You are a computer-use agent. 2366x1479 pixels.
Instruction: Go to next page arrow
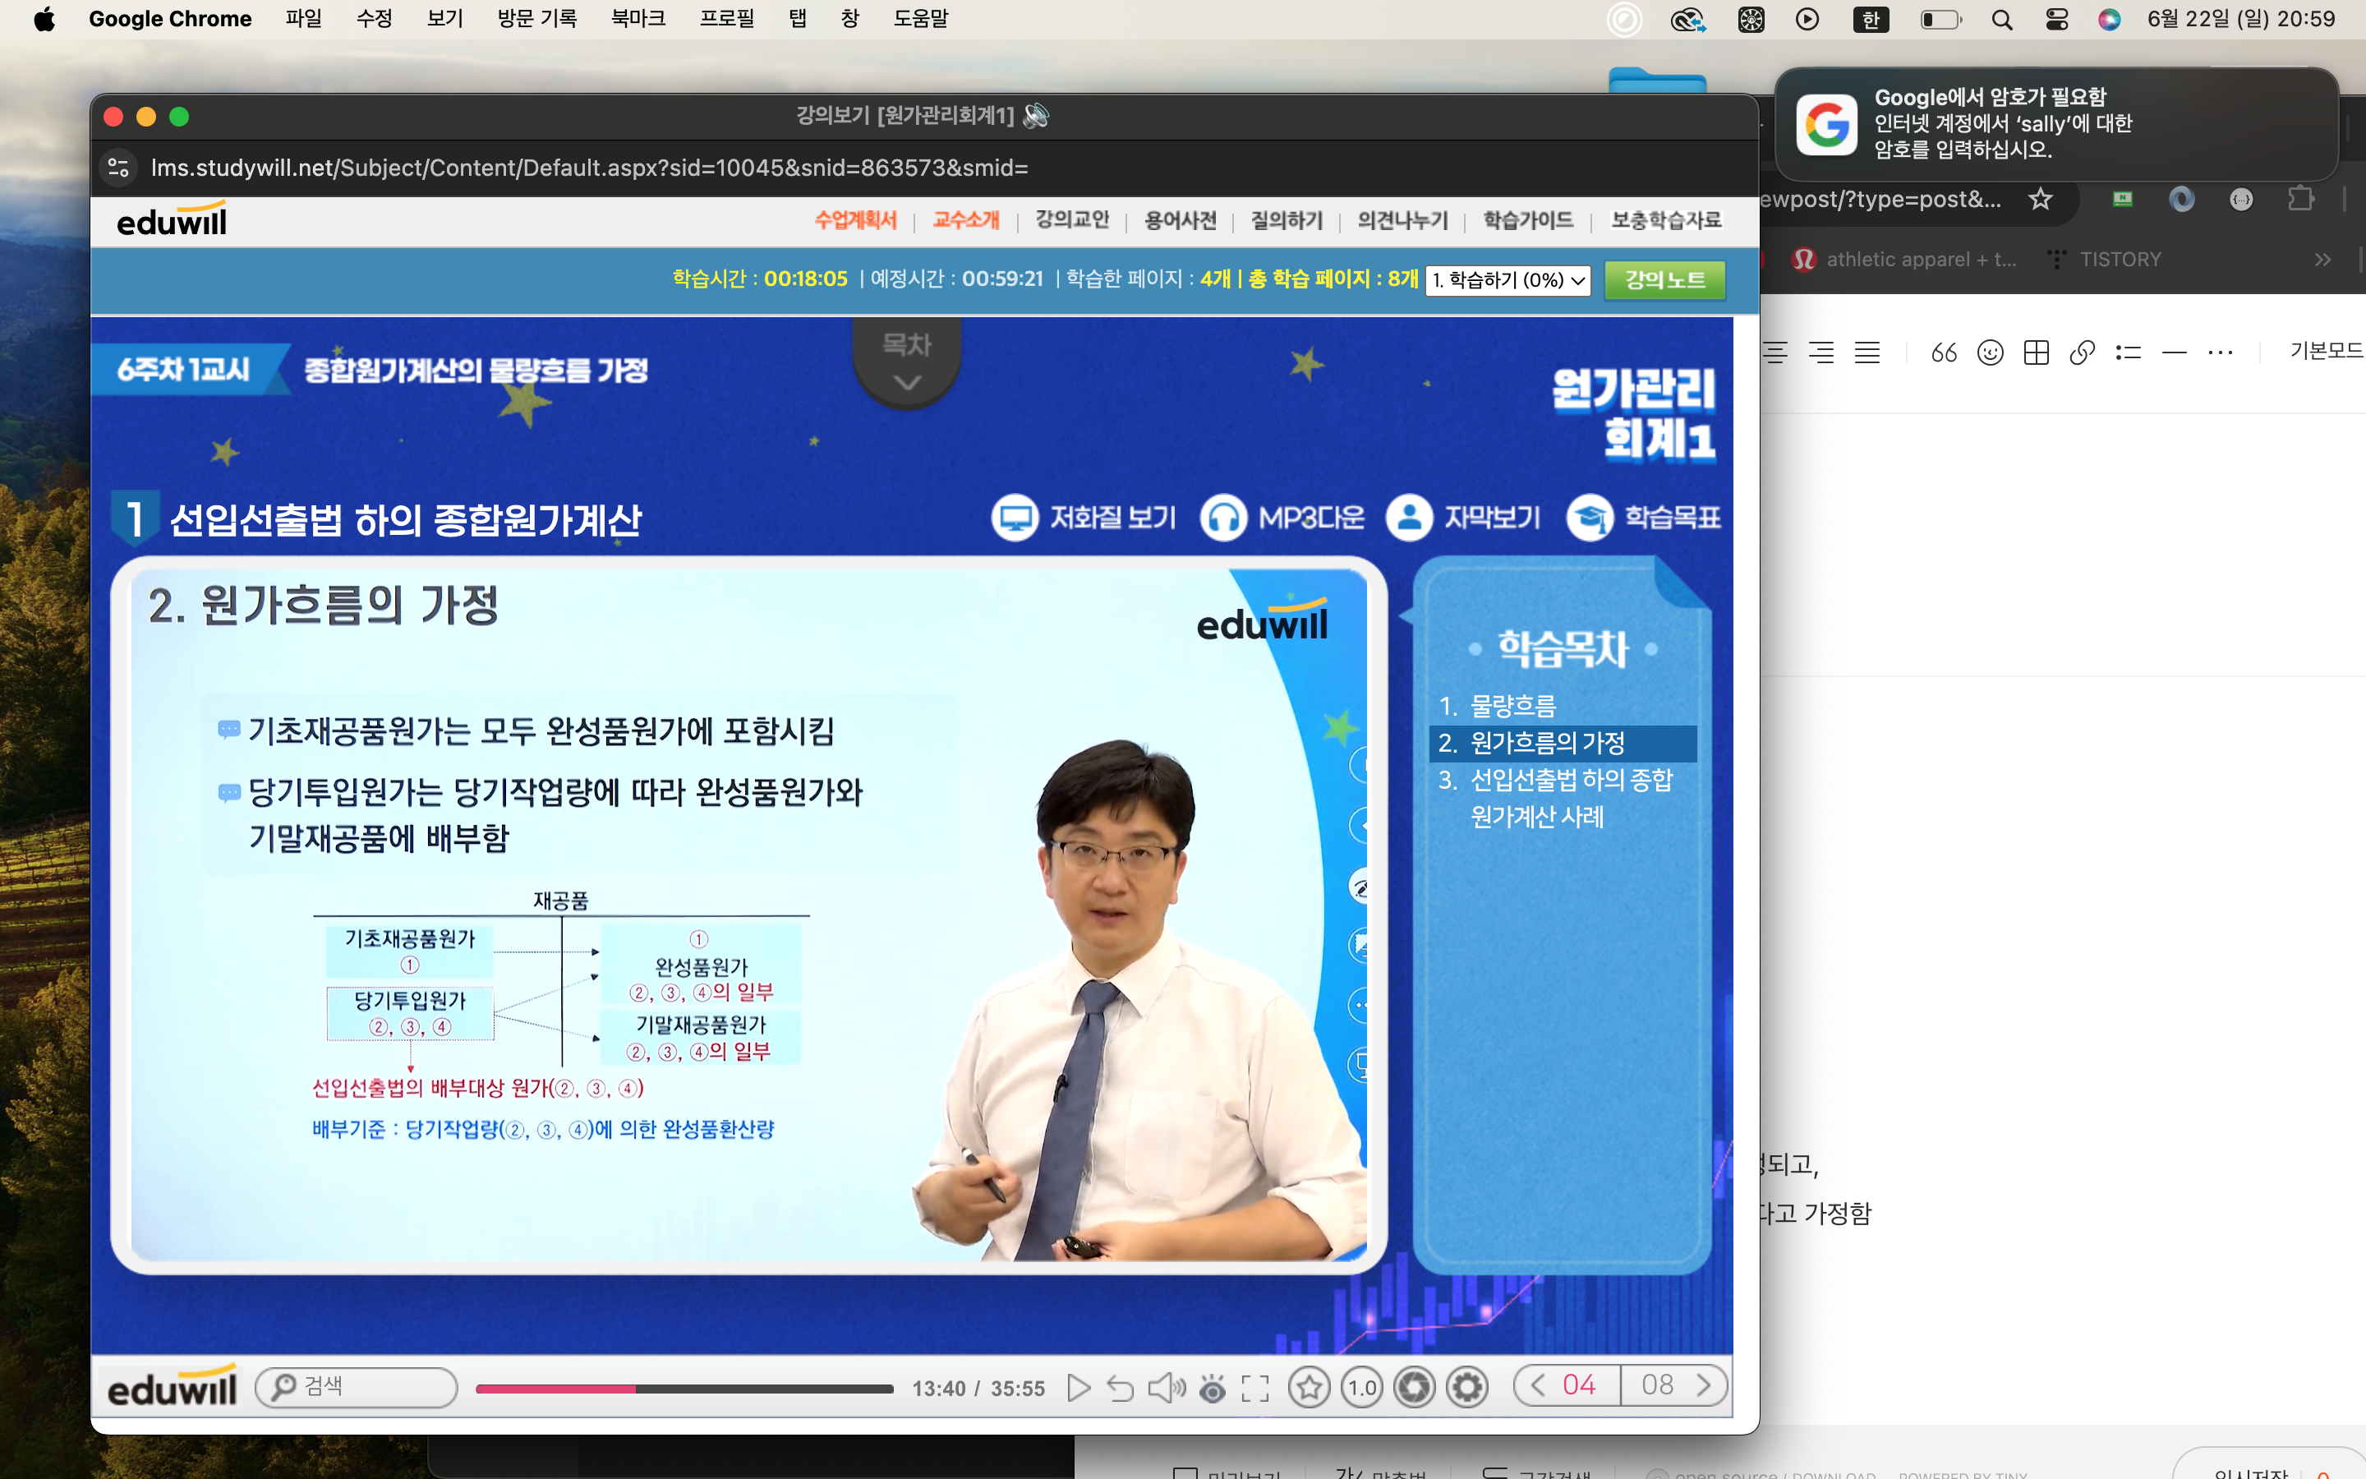pos(1704,1385)
